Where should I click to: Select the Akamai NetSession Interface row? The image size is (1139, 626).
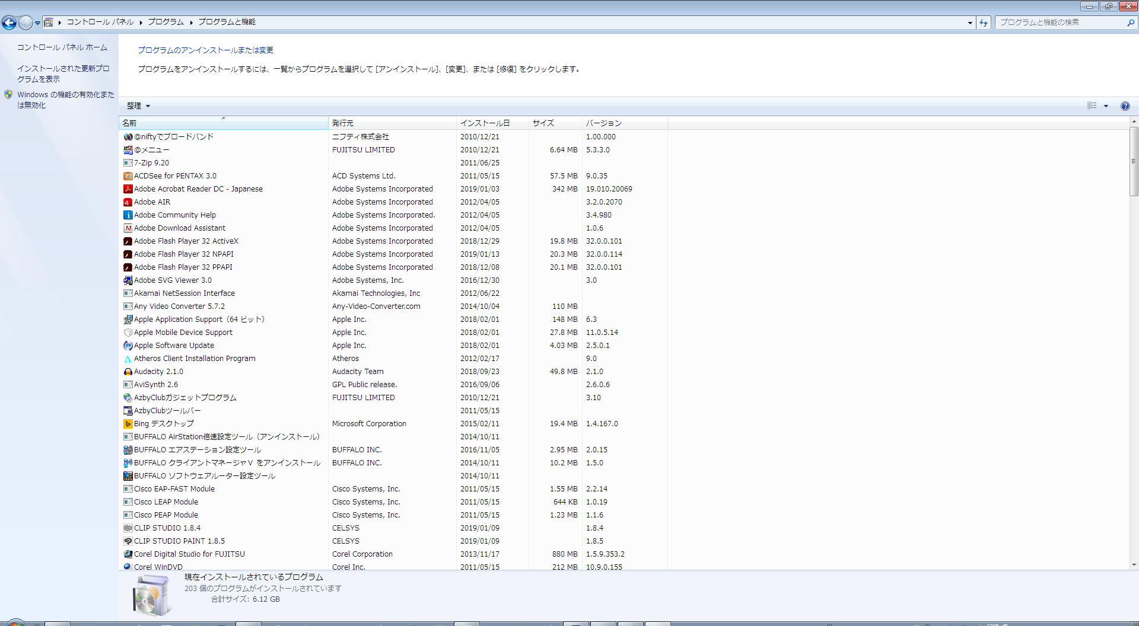(x=393, y=293)
